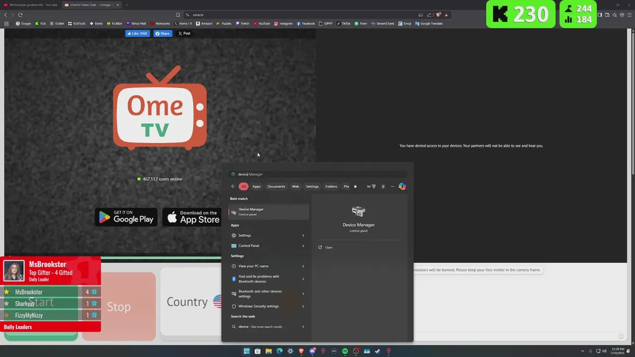Click the Facebook Like 395K button
Viewport: 635px width, 357px height.
[137, 34]
